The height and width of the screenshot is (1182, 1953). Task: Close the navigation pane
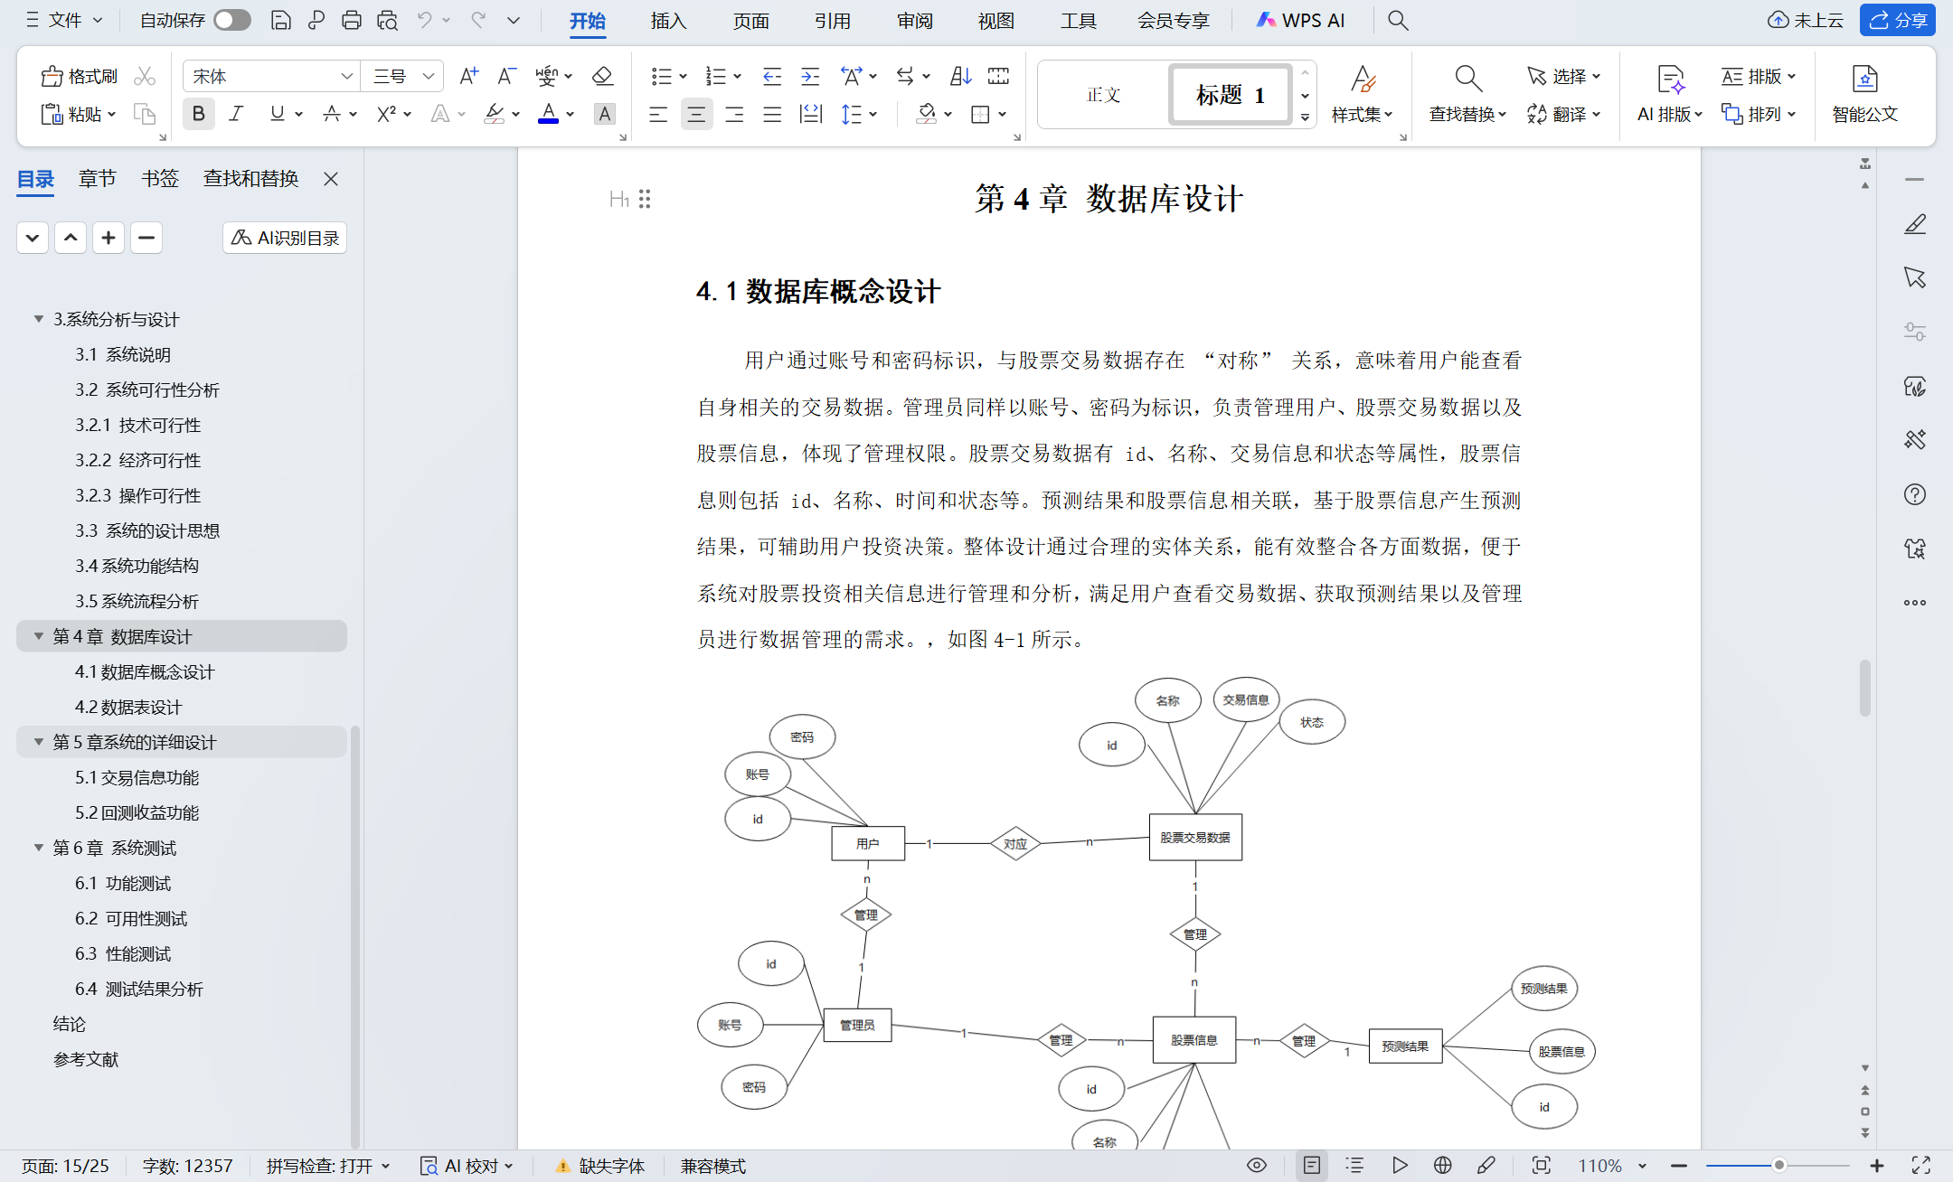coord(331,179)
